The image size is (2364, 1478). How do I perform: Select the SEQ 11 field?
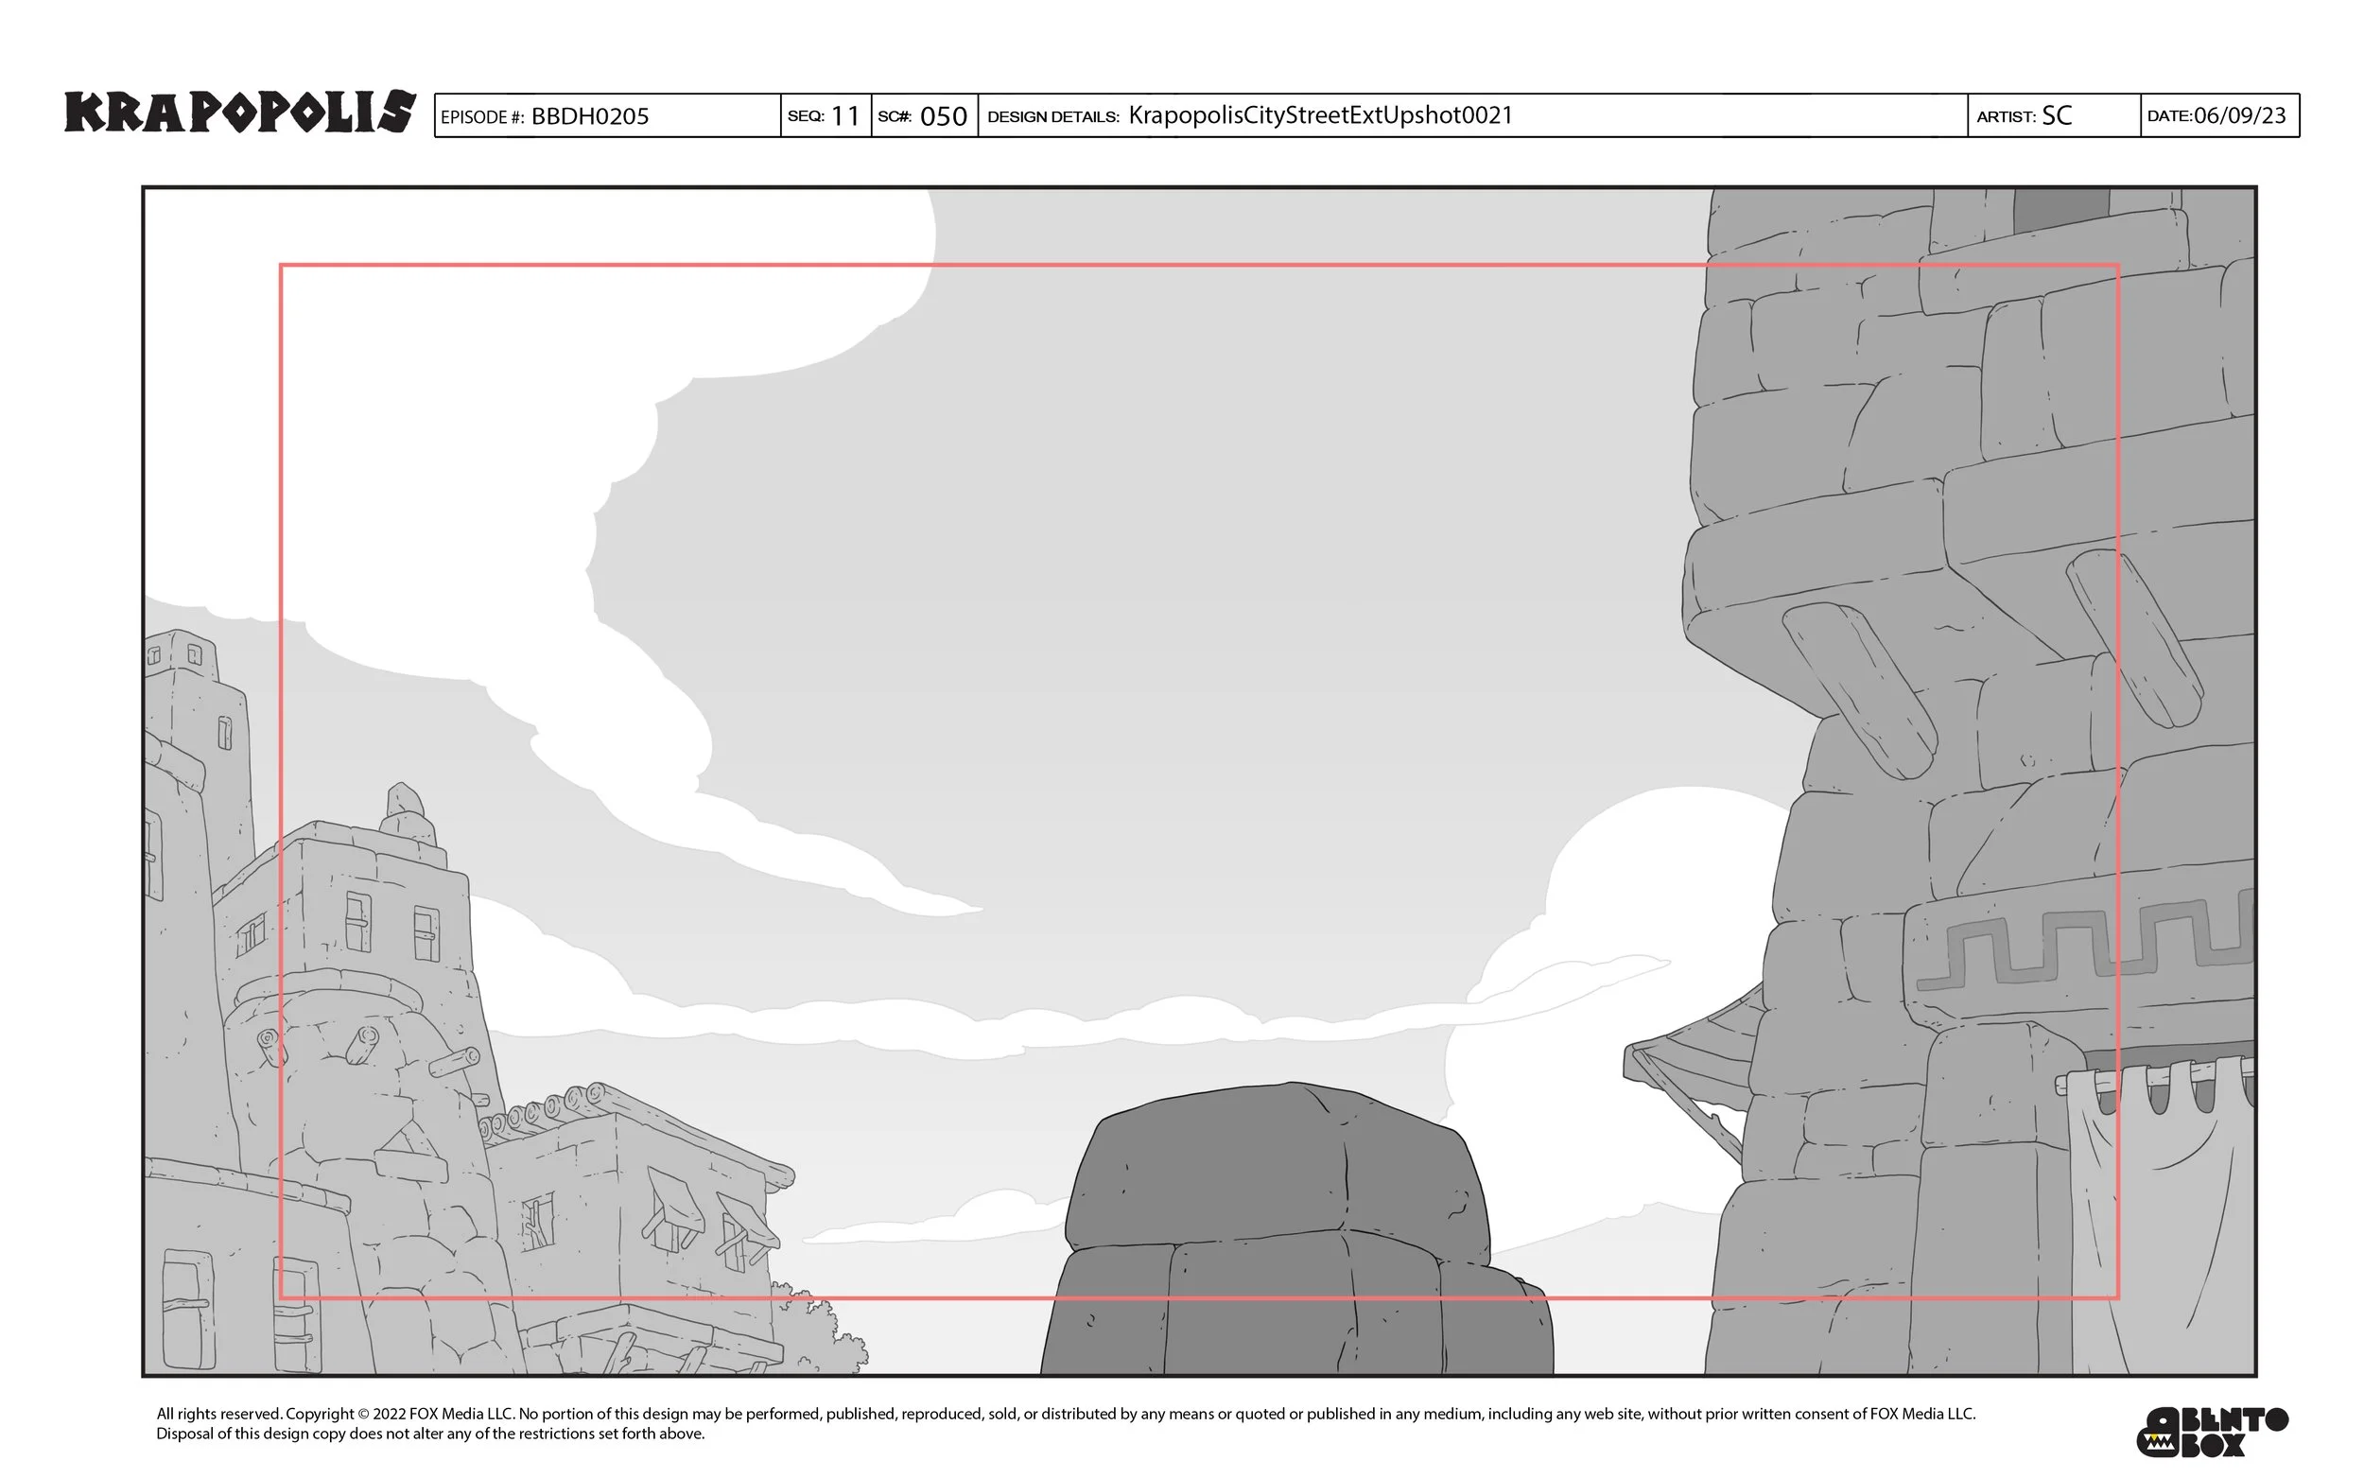[826, 116]
